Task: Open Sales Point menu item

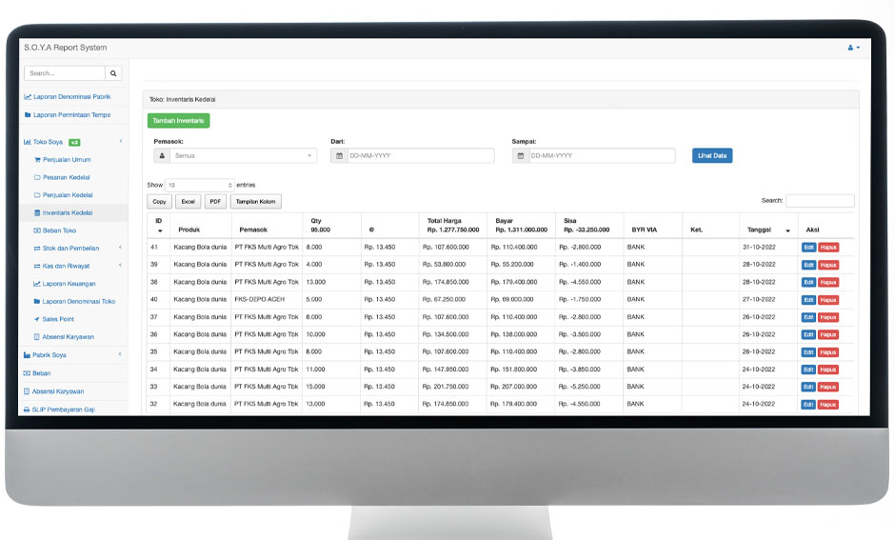Action: click(58, 319)
